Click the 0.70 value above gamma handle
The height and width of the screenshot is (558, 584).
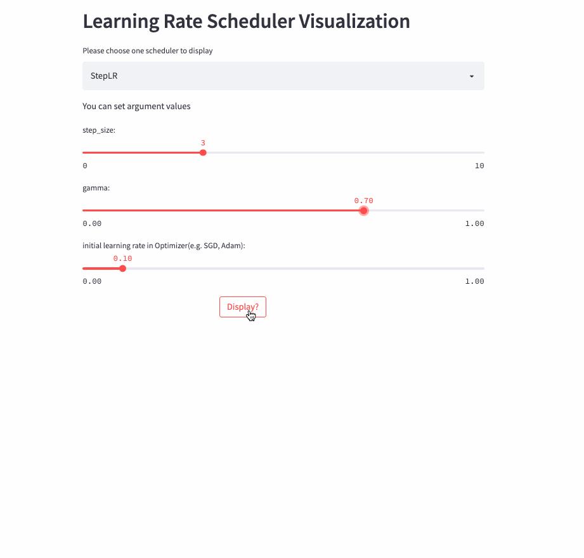(363, 201)
